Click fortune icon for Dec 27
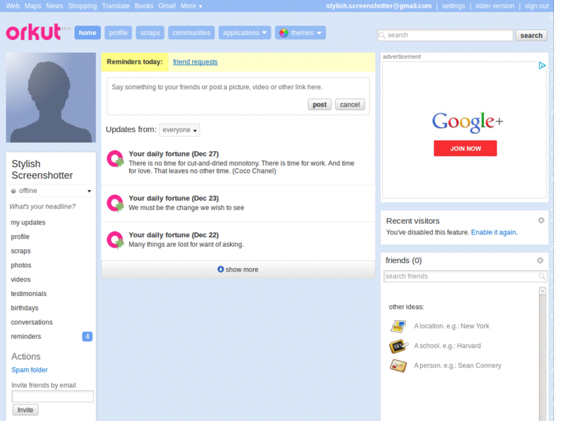Screen dimensions: 561x421 pos(115,159)
